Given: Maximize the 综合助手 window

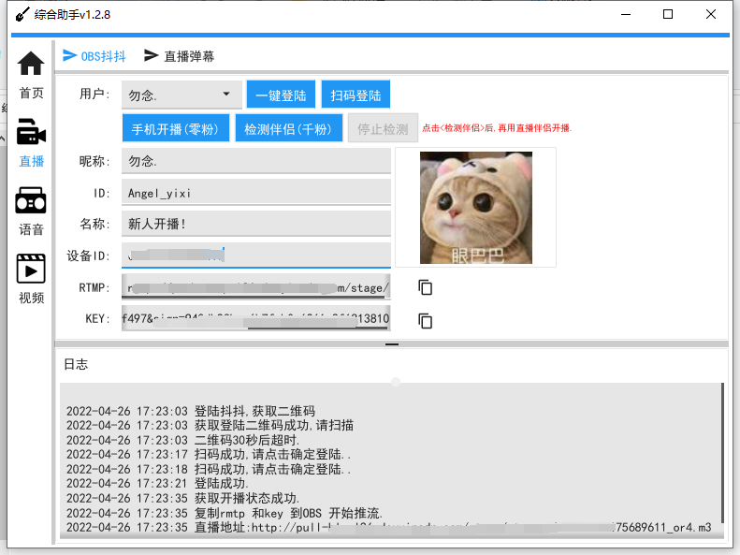Looking at the screenshot, I should click(x=668, y=15).
